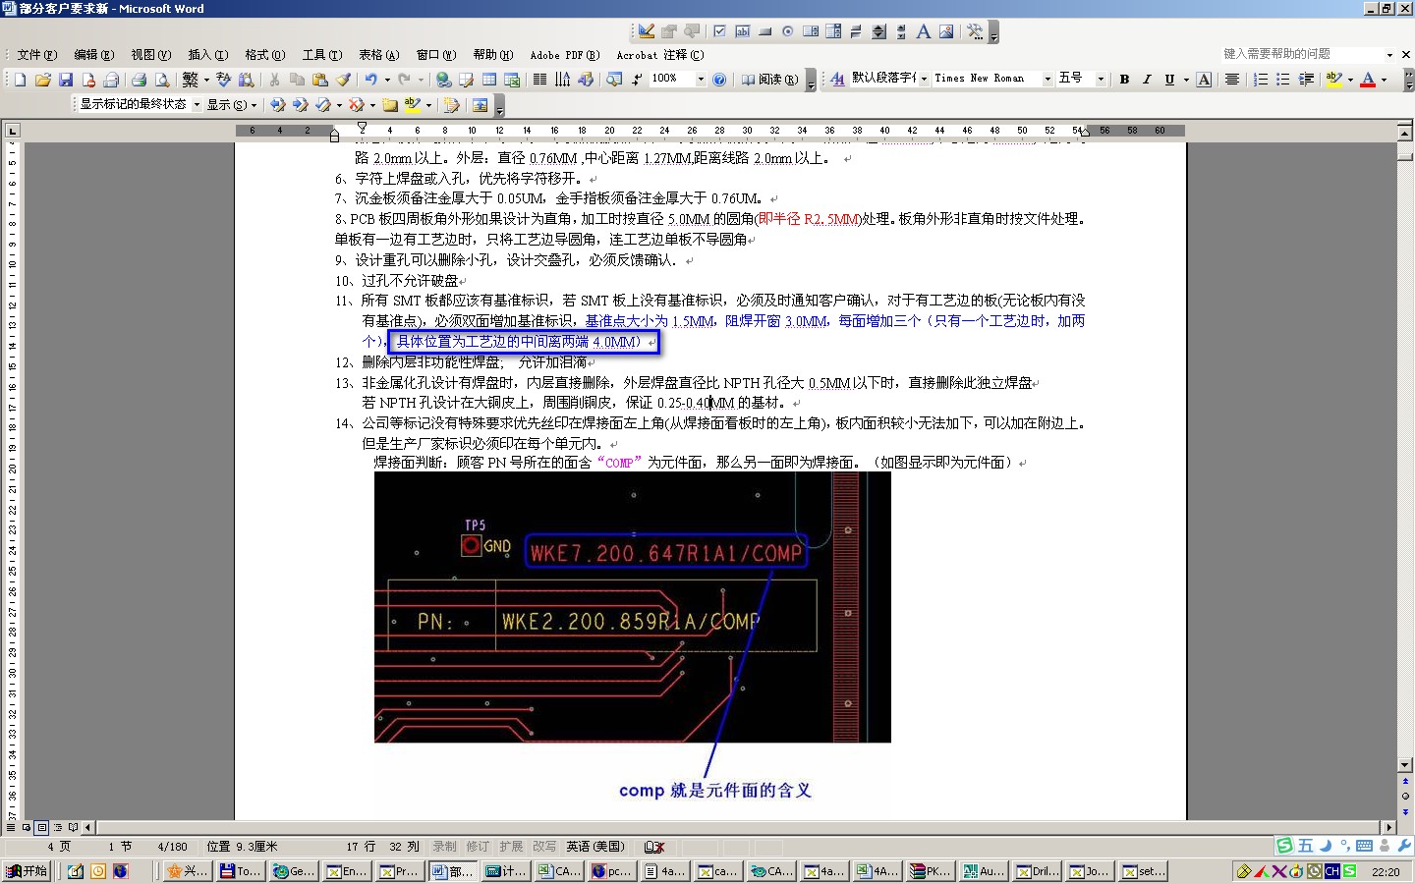Toggle the 改写 overtype indicator in the status bar

click(x=544, y=846)
